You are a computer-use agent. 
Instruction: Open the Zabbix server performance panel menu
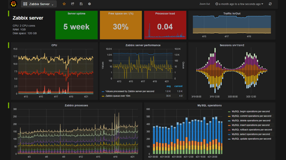click(143, 45)
